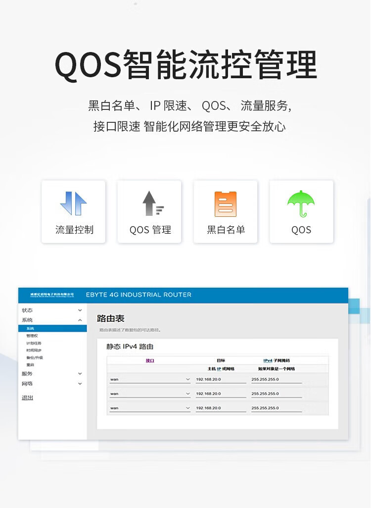Screen dimensions: 371x508
Task: Open 计划任务 in the sidebar
Action: pos(34,343)
